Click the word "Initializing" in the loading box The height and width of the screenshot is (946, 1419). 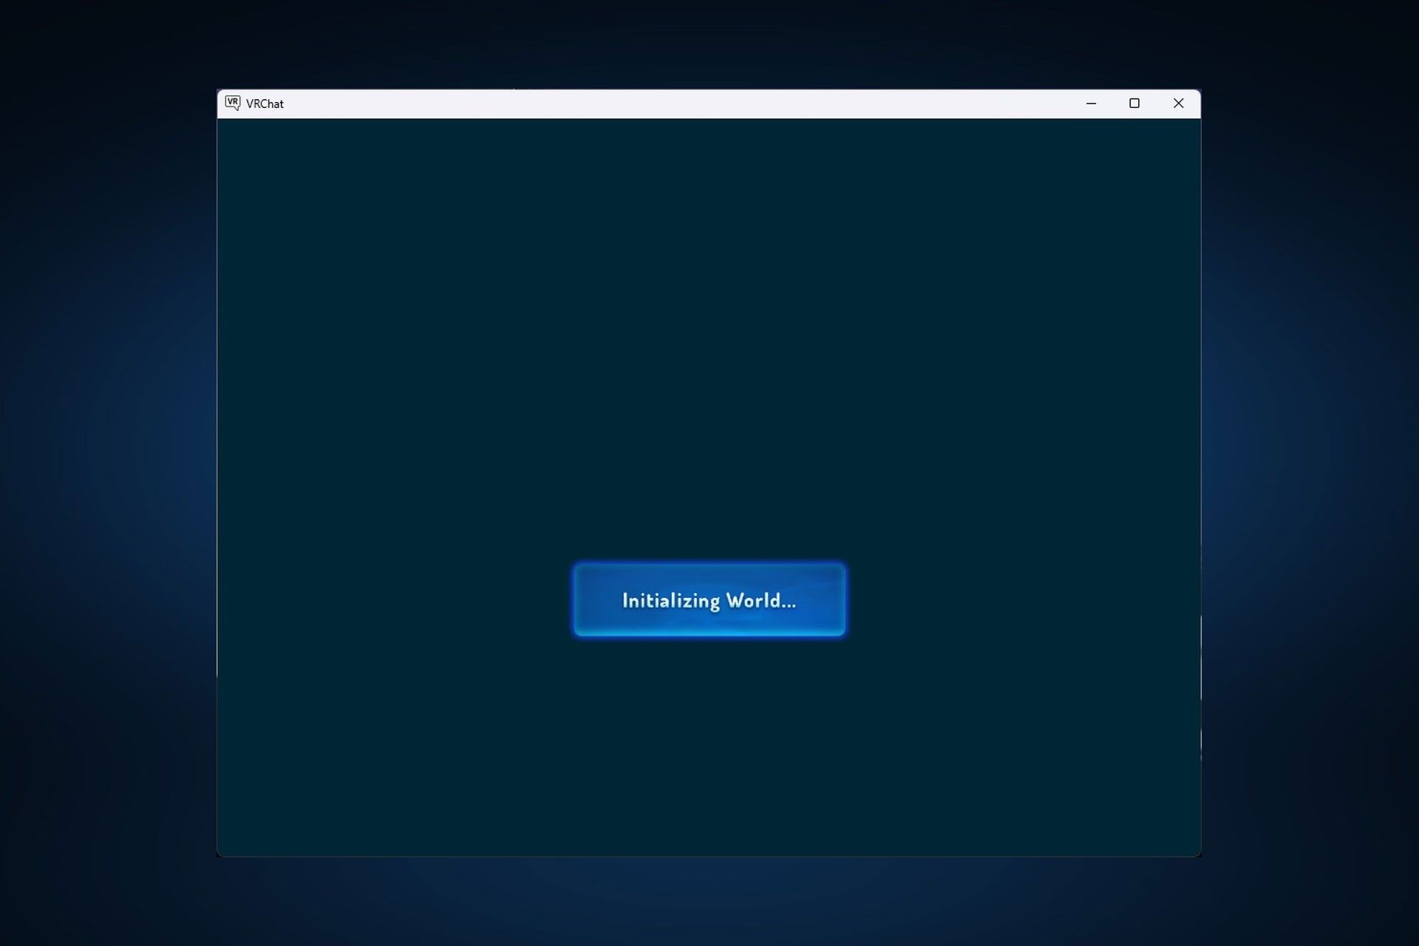click(670, 601)
